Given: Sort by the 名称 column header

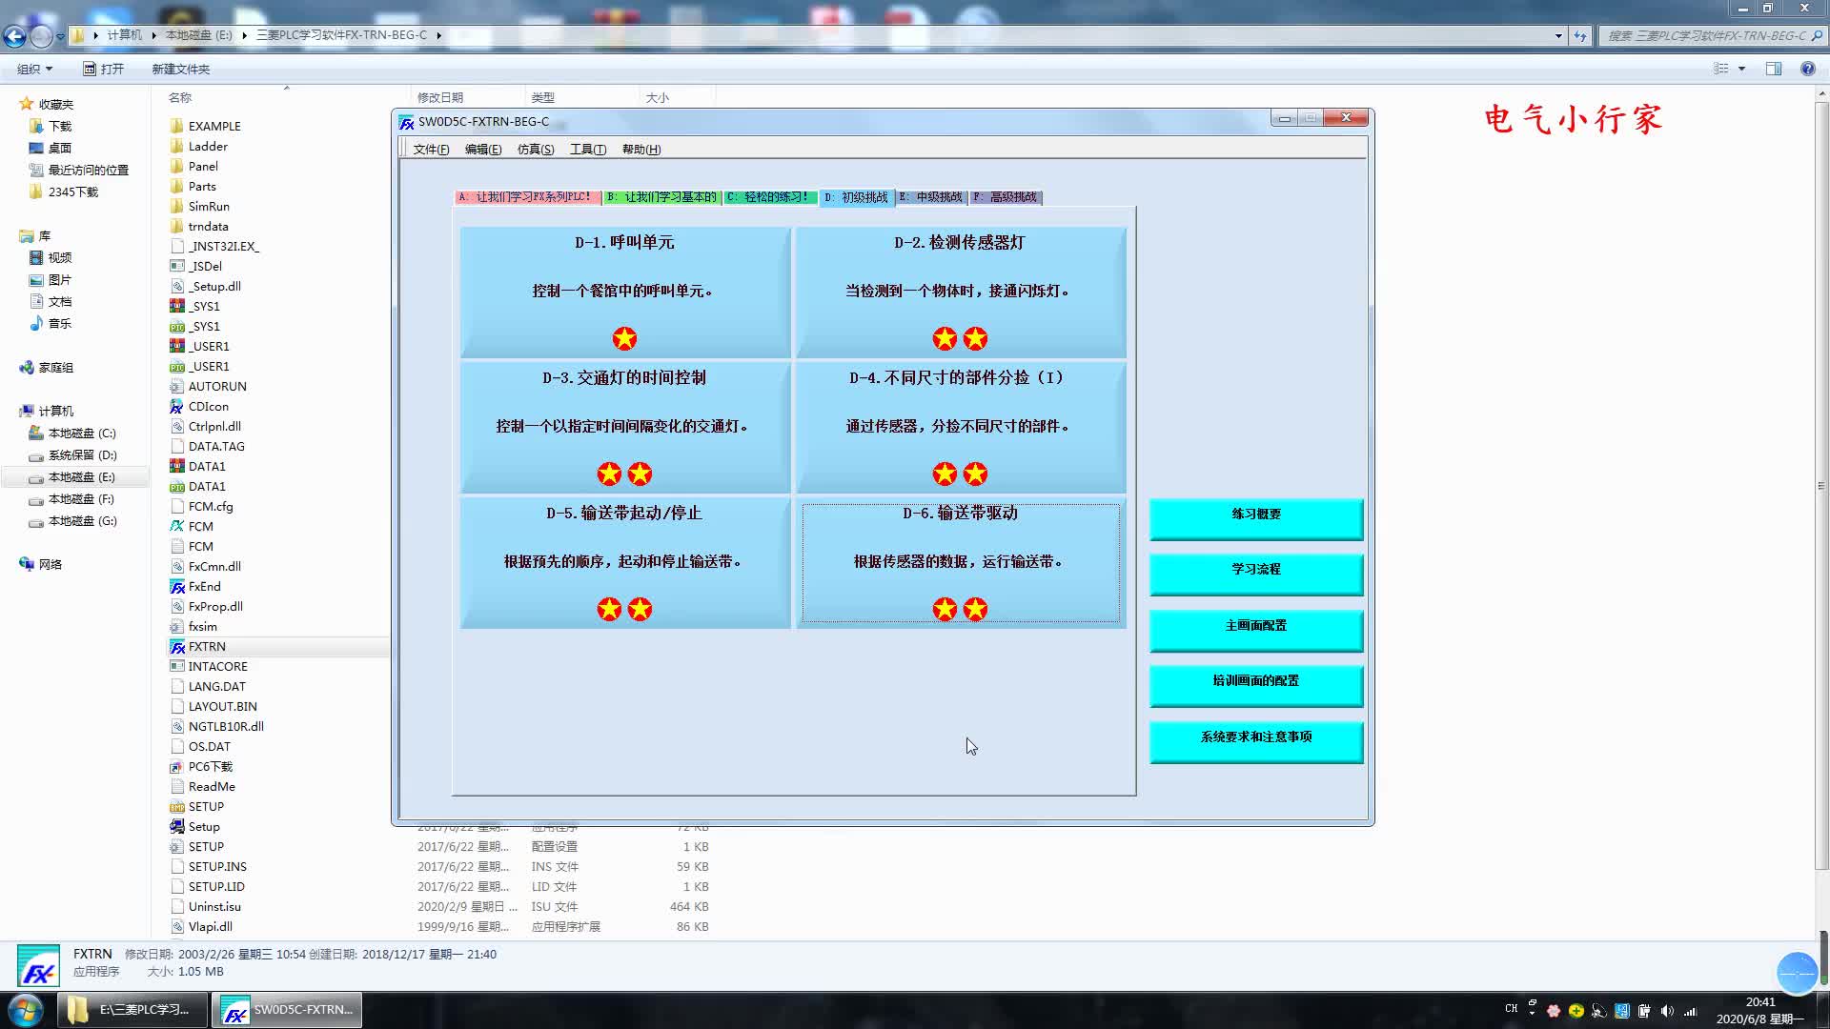Looking at the screenshot, I should click(180, 97).
